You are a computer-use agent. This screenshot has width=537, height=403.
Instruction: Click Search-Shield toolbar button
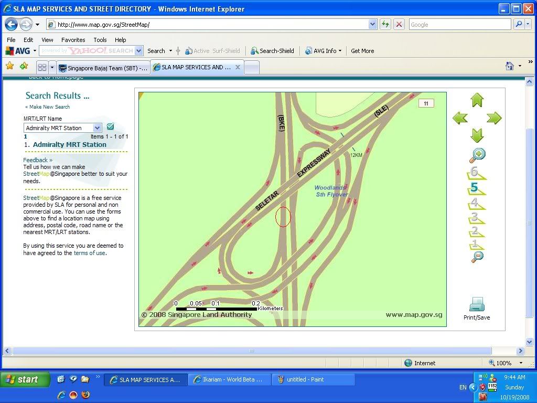click(x=272, y=51)
